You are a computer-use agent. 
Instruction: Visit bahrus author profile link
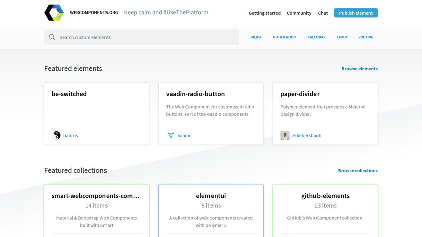70,135
